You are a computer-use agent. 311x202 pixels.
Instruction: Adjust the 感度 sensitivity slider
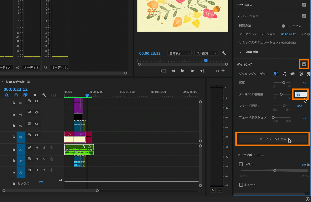coord(284,83)
